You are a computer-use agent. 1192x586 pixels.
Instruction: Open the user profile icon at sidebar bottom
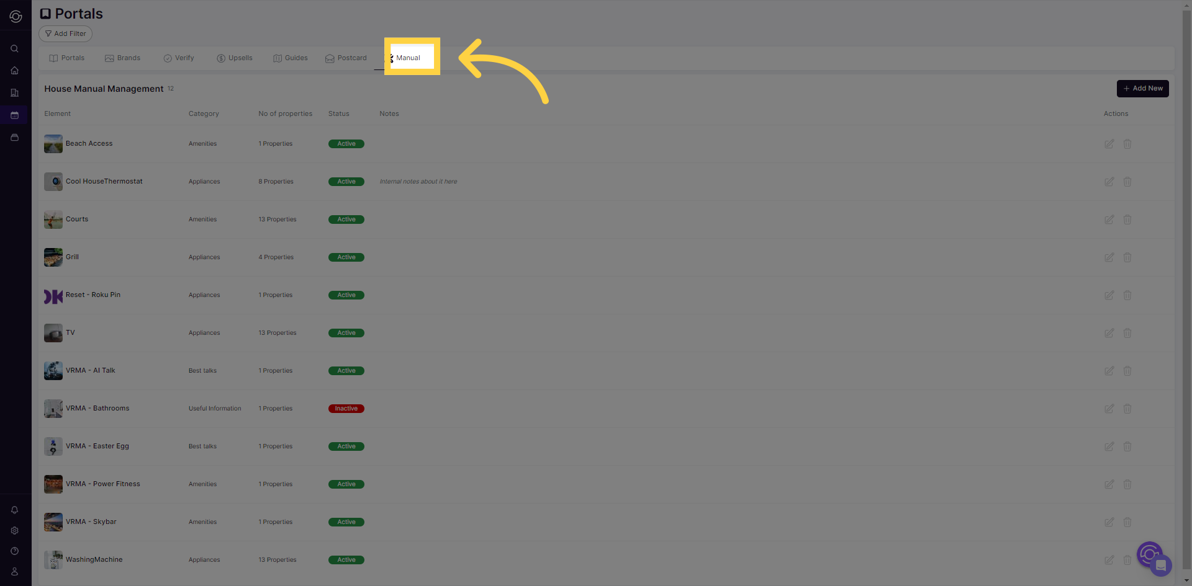tap(14, 571)
